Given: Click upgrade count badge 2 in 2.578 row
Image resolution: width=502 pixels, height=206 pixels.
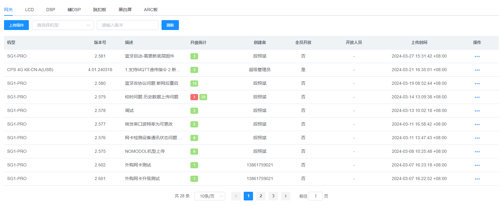Looking at the screenshot, I should [194, 111].
